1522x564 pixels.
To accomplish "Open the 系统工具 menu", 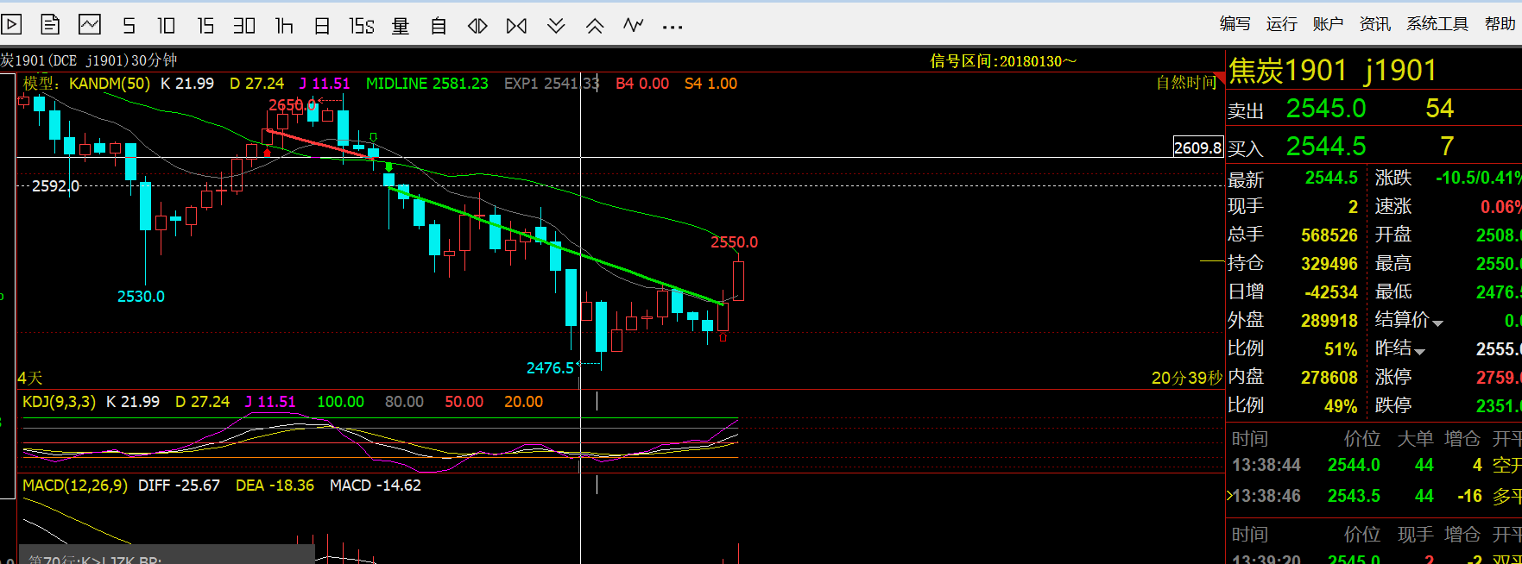I will pos(1437,24).
